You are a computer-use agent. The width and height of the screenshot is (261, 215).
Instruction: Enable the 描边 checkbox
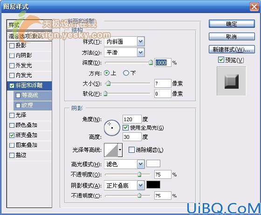[x=12, y=155]
